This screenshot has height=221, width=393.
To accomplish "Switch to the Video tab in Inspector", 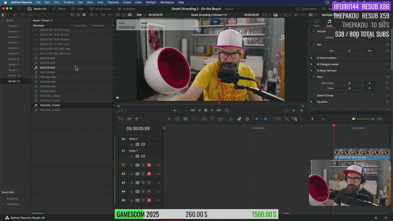I will pos(316,23).
